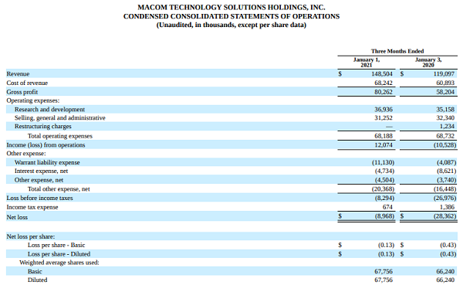Select Gross profit value 80,262
The image size is (463, 285).
(x=384, y=92)
